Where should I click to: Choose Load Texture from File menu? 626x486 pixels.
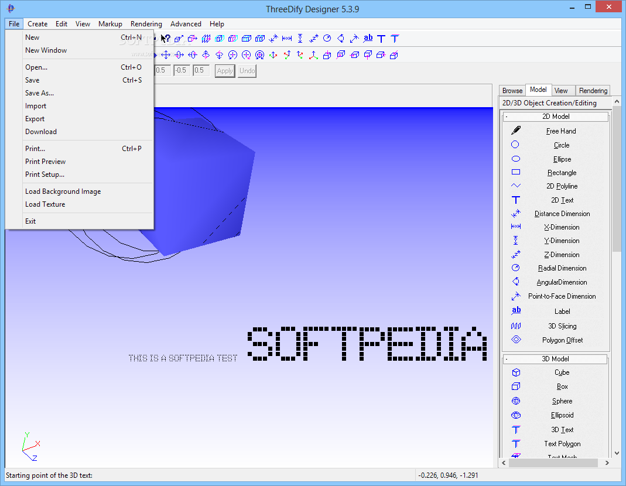point(80,204)
